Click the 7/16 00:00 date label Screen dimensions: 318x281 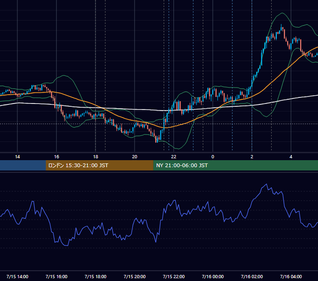point(213,276)
